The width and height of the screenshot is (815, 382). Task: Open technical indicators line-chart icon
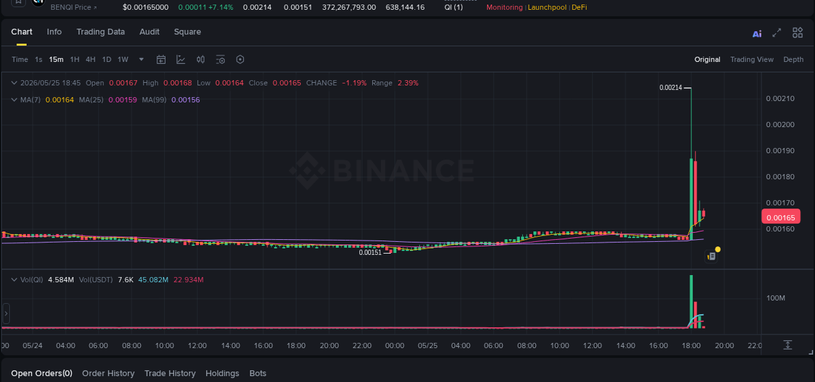point(181,59)
